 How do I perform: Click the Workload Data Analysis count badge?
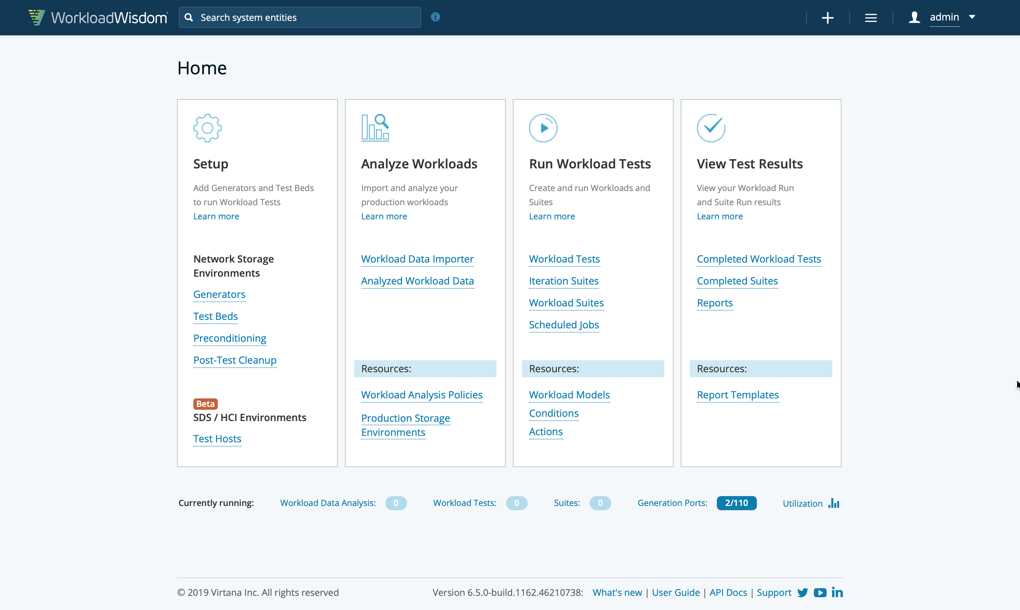396,503
